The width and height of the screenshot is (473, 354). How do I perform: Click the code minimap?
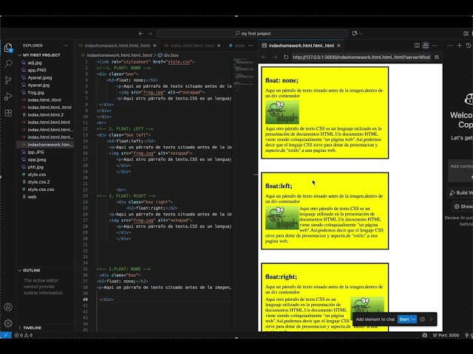coord(244,75)
